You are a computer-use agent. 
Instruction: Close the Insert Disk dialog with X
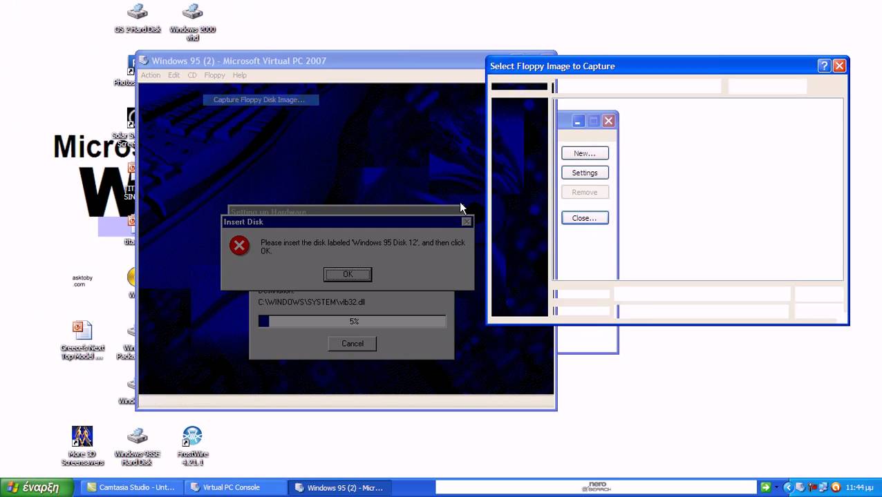coord(467,222)
